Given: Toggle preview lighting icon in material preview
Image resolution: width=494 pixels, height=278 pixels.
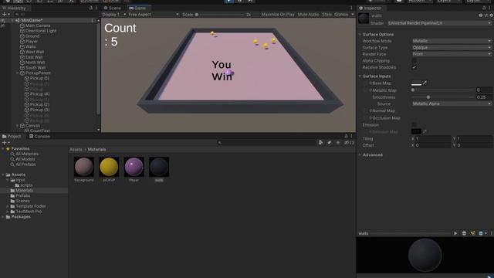Looking at the screenshot, I should (472, 233).
